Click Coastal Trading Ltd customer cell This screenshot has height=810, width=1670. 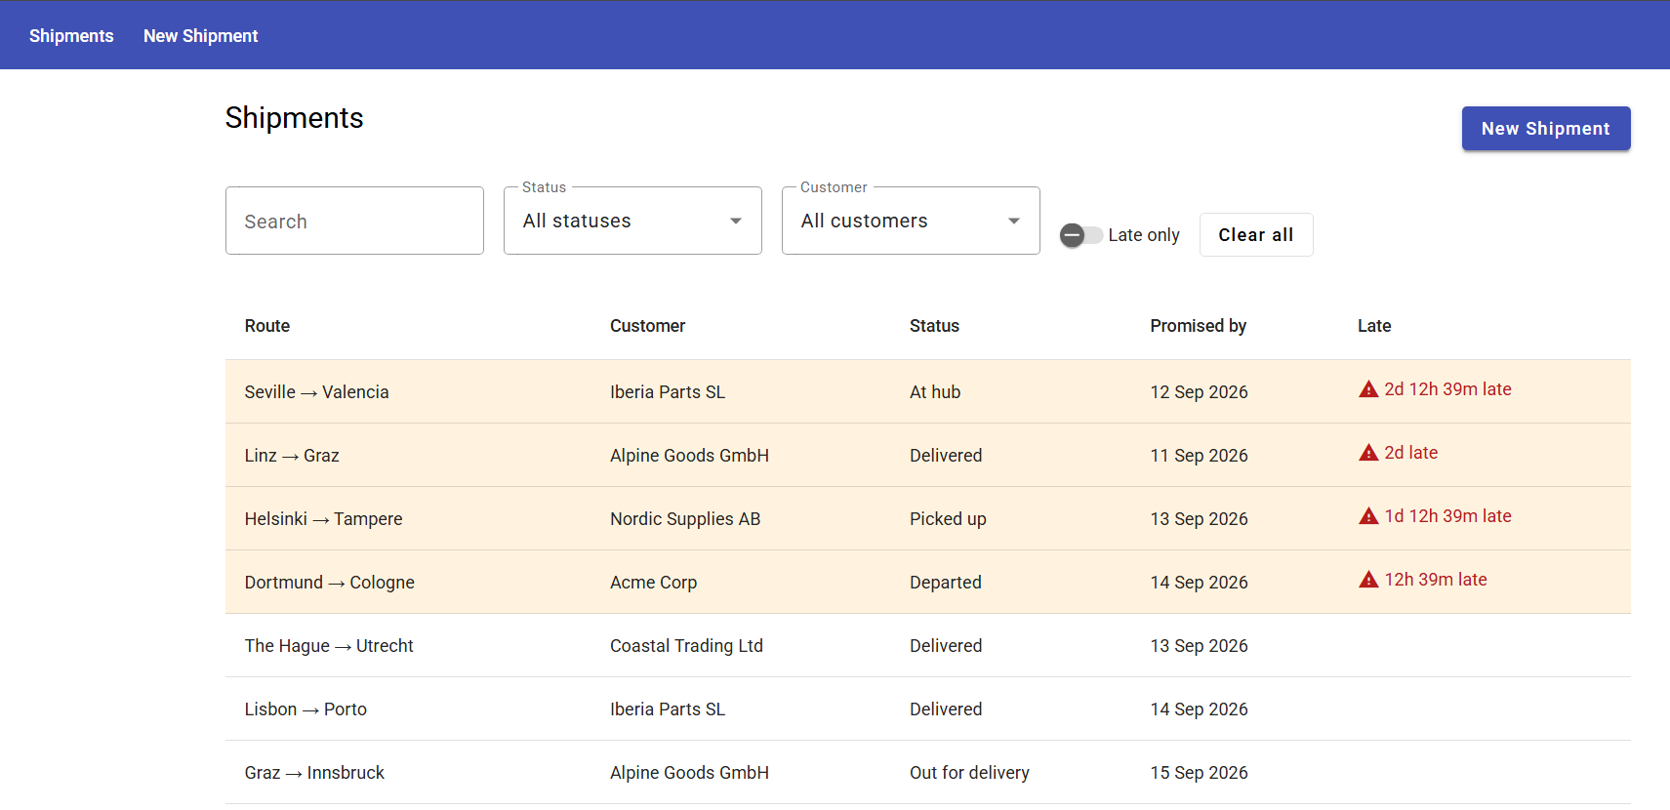[687, 646]
